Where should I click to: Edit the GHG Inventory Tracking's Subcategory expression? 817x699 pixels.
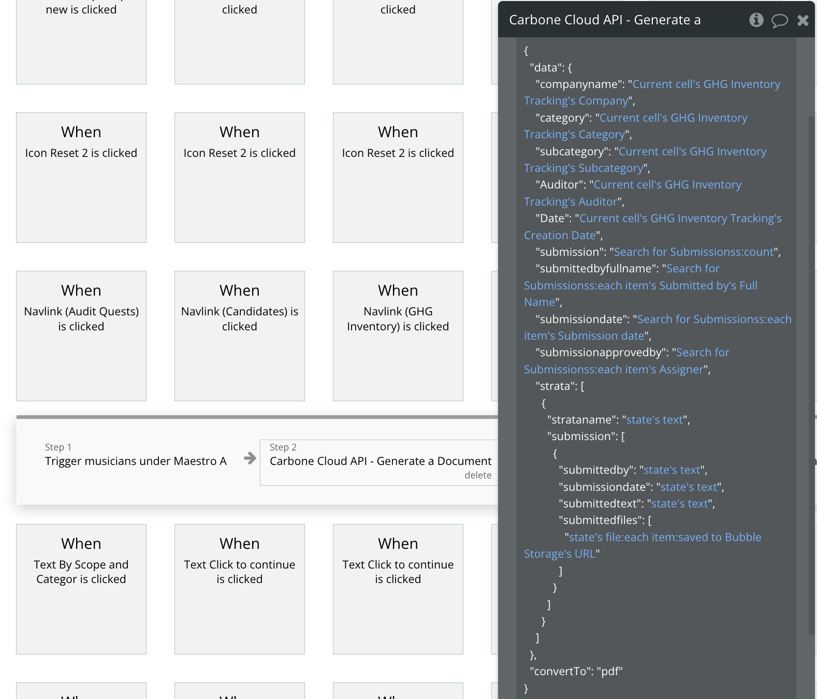coord(645,159)
